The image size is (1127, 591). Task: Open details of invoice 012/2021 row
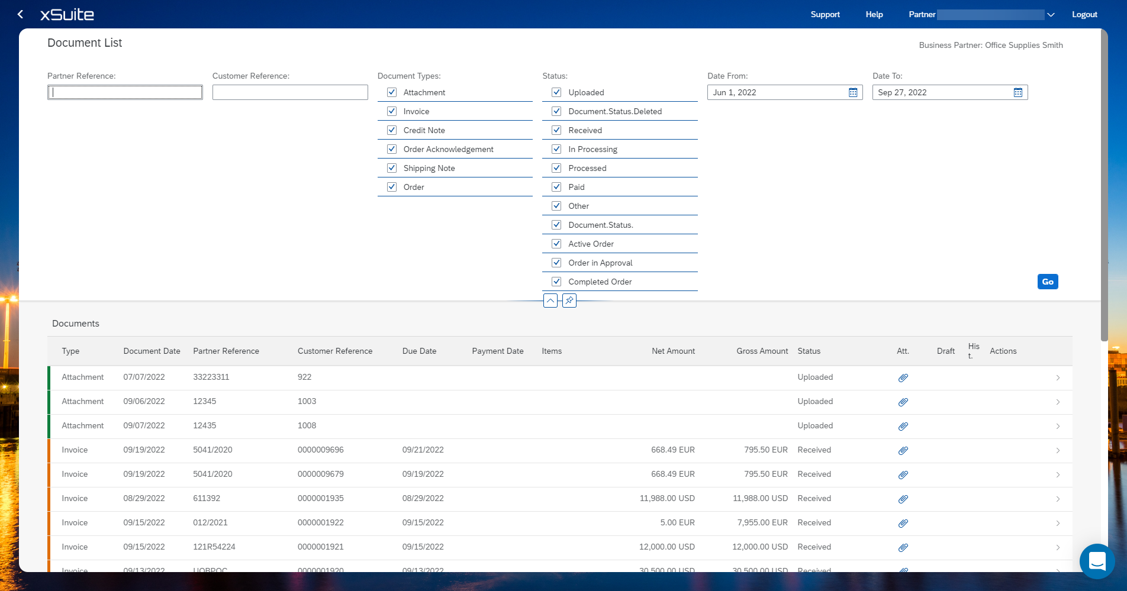(1058, 523)
